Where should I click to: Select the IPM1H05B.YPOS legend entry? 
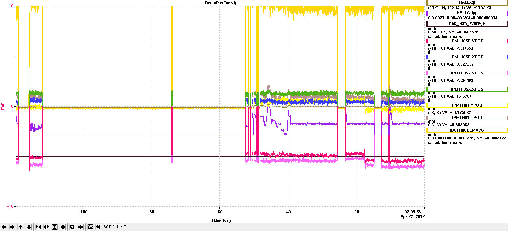pyautogui.click(x=467, y=41)
